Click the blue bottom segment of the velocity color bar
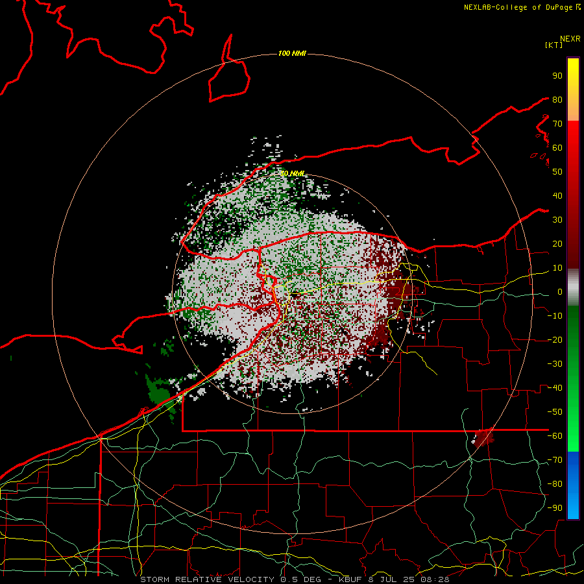The width and height of the screenshot is (584, 584). point(573,485)
